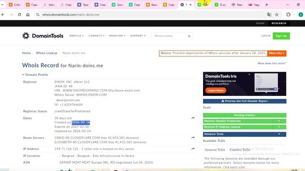Collapse the Domain Profile section
Image resolution: width=305 pixels, height=171 pixels.
(35, 75)
